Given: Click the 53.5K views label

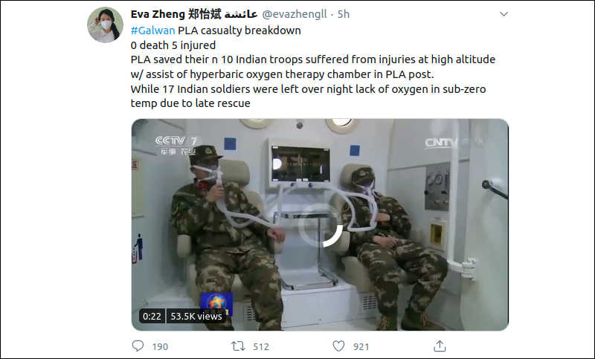Looking at the screenshot, I should coord(196,316).
